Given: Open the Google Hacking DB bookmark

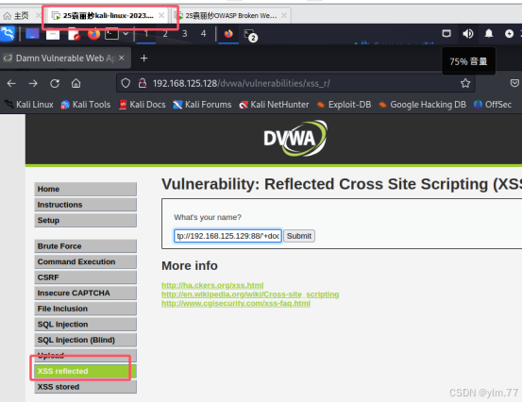Looking at the screenshot, I should (423, 105).
